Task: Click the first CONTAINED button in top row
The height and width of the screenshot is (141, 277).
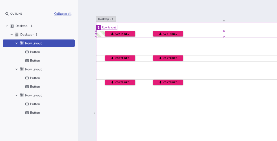Action: (120, 34)
